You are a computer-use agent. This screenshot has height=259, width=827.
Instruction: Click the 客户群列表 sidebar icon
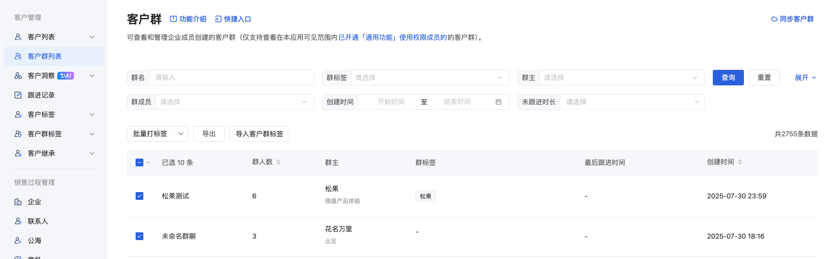click(18, 56)
